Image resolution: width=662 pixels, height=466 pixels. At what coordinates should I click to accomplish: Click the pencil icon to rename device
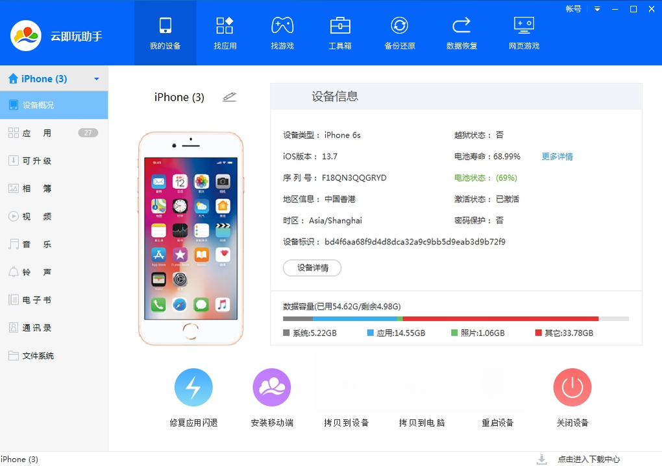tap(229, 97)
